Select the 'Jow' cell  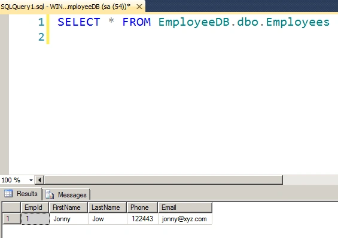[107, 219]
